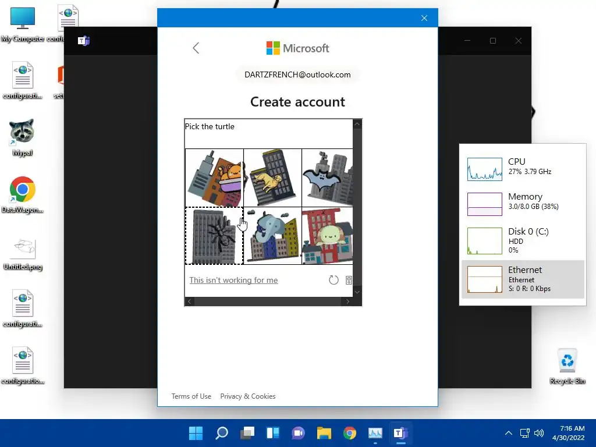596x447 pixels.
Task: Select the turtle image in the captcha
Action: (327, 236)
